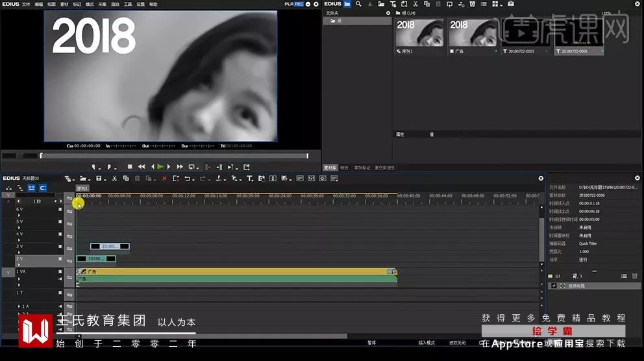Screen dimensions: 644x361
Task: Toggle the video filter checkbox in the info panel
Action: tap(554, 286)
